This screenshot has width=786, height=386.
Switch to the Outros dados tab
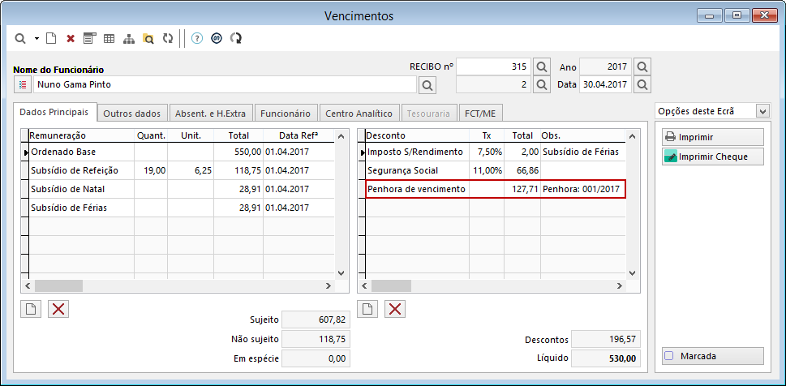pos(132,114)
